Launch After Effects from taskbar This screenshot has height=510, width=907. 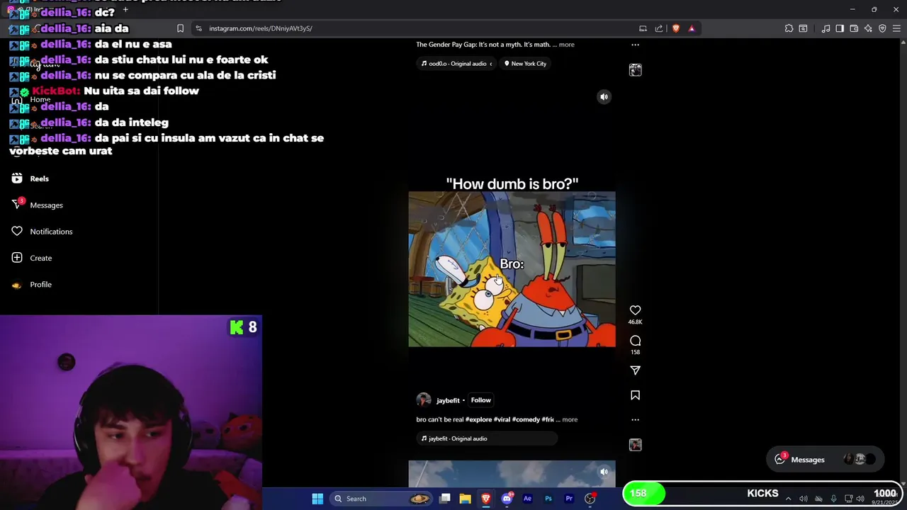tap(527, 499)
